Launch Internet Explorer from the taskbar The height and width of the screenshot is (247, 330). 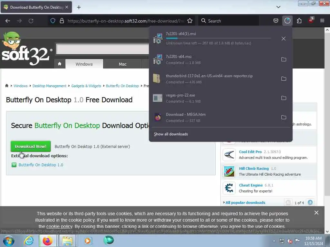29,241
